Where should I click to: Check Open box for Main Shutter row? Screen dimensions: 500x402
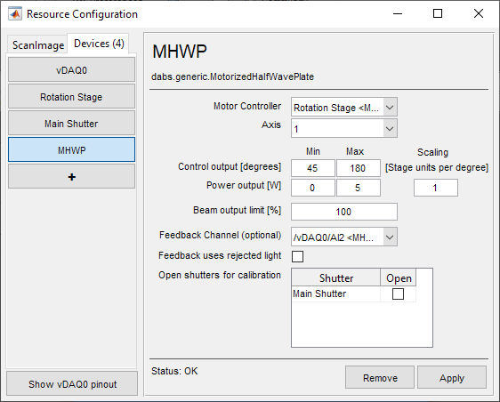tap(398, 293)
